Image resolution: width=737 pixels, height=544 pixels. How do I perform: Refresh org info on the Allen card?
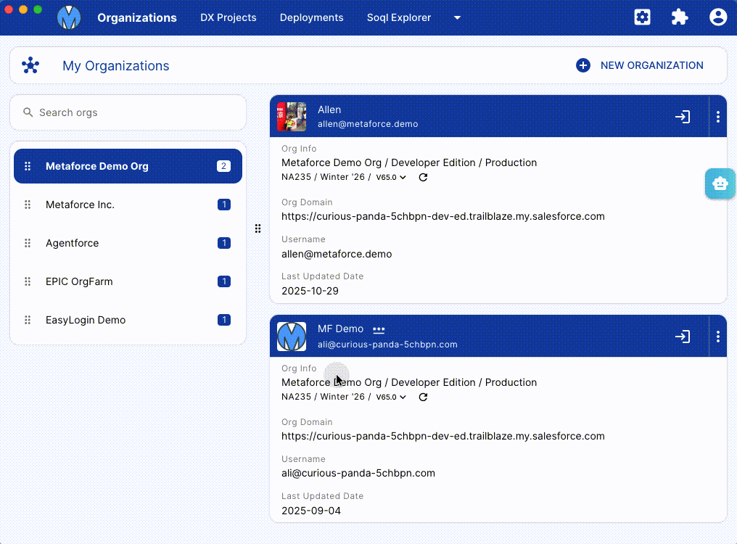[423, 177]
